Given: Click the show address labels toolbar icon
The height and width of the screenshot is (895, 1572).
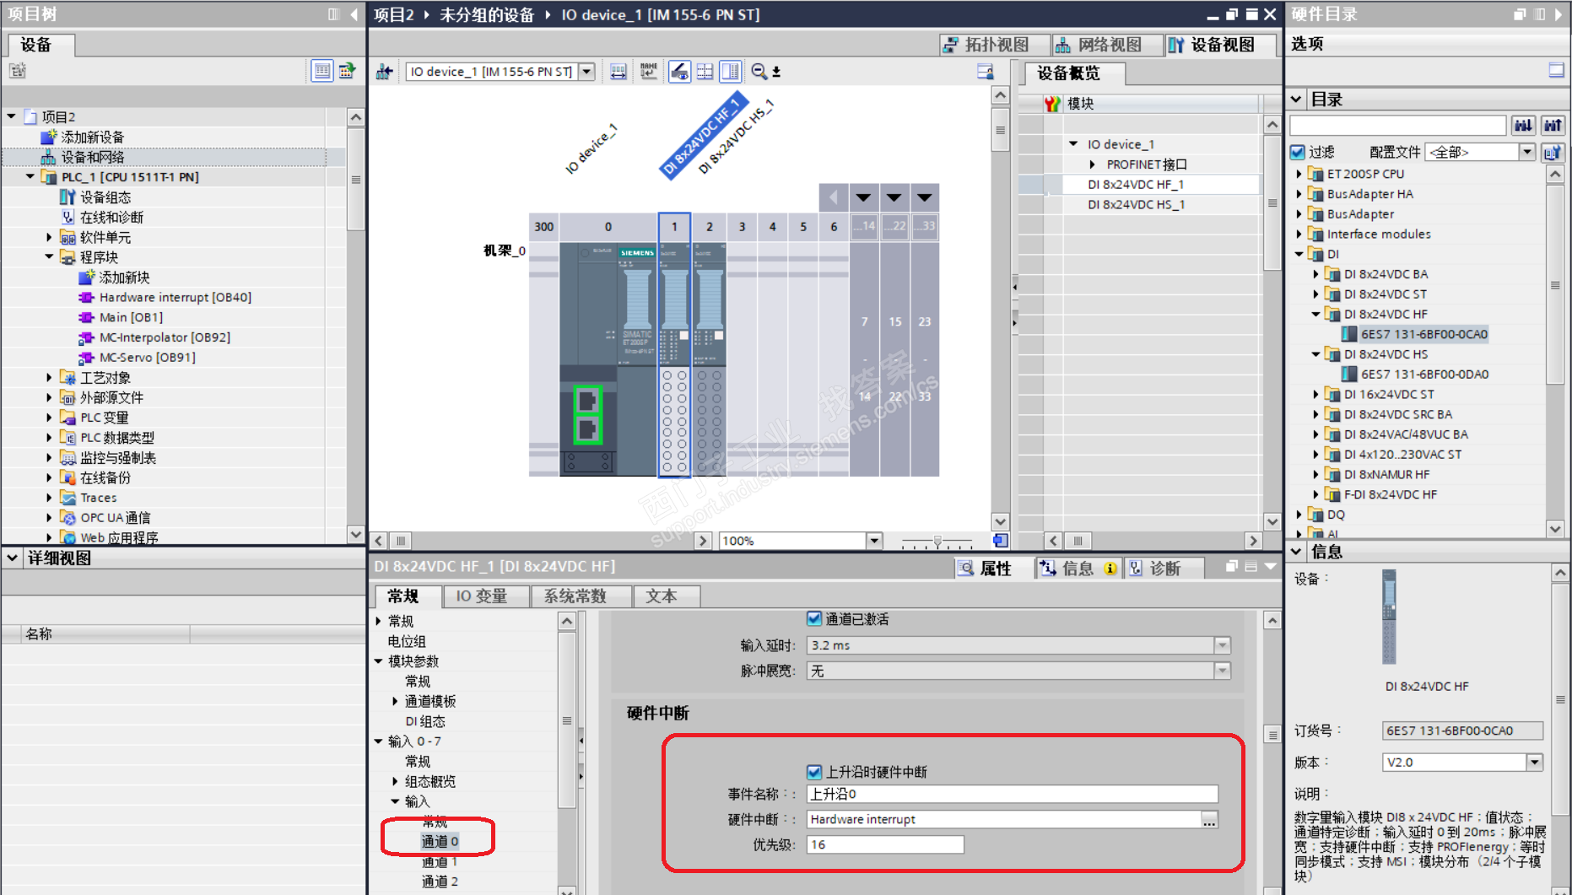Looking at the screenshot, I should pyautogui.click(x=619, y=72).
